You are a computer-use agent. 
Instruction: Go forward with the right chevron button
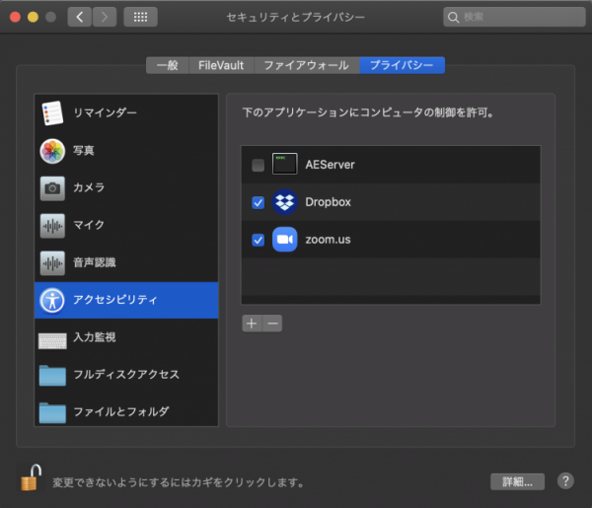pyautogui.click(x=105, y=17)
